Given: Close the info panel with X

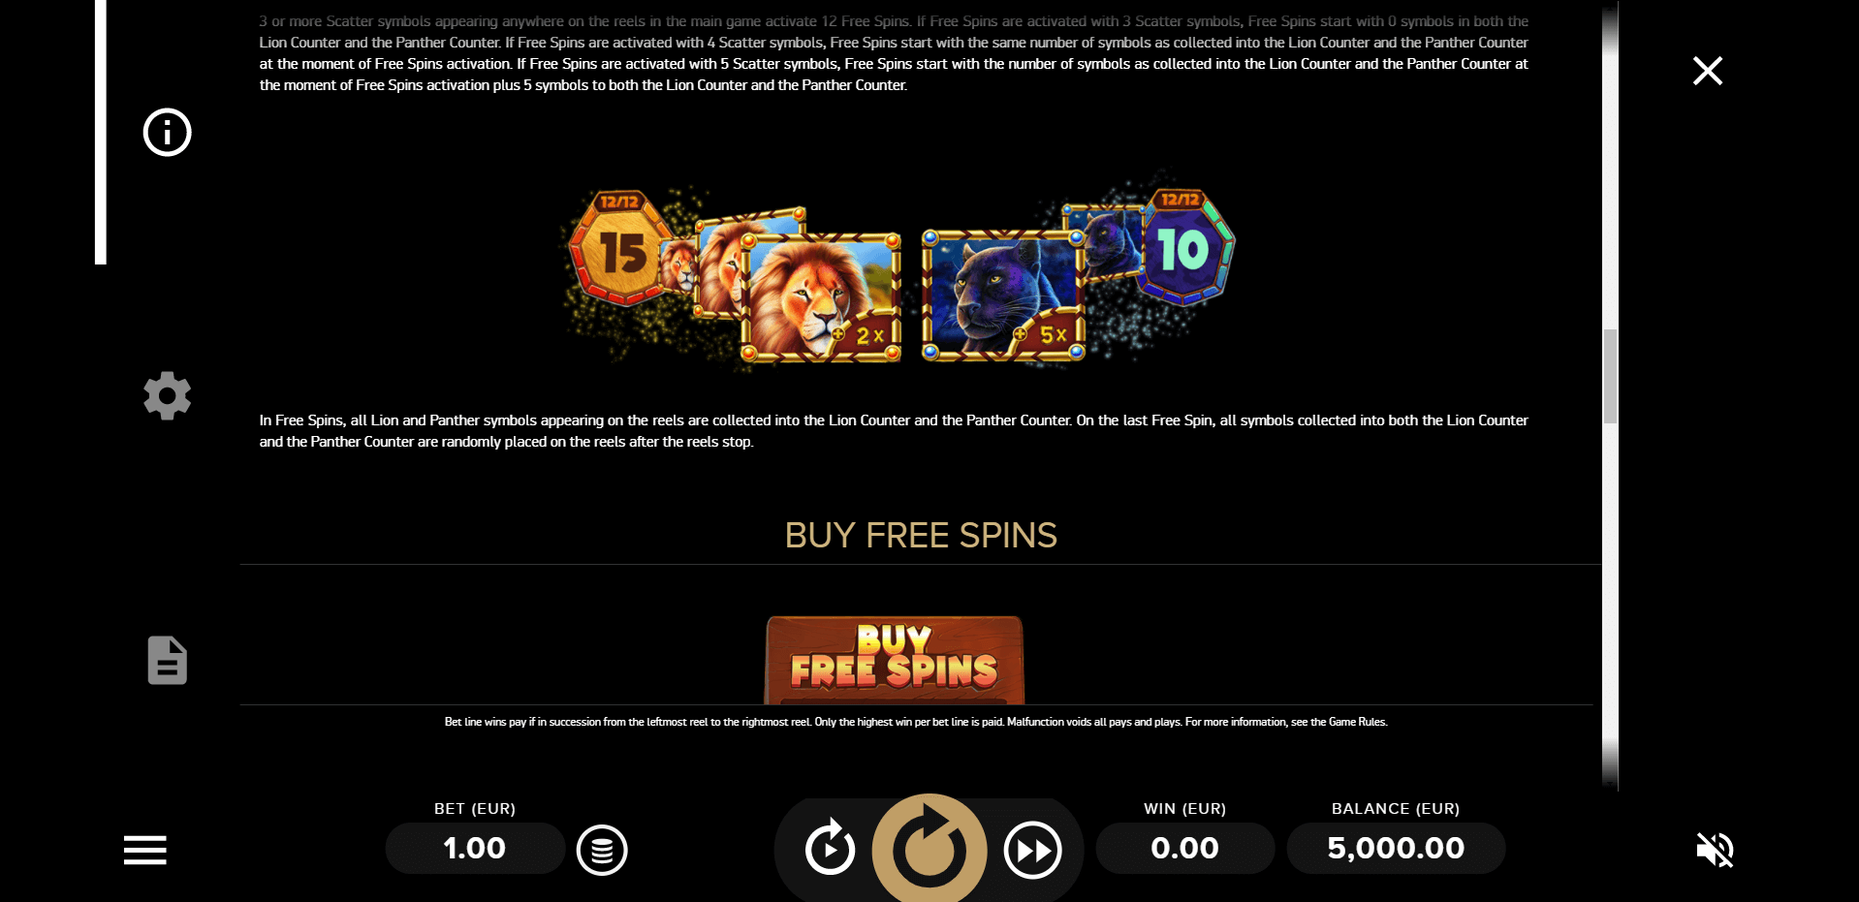Looking at the screenshot, I should [1707, 71].
